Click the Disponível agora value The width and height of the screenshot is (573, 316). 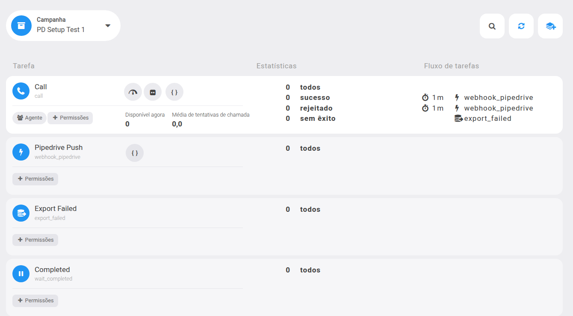click(x=127, y=124)
